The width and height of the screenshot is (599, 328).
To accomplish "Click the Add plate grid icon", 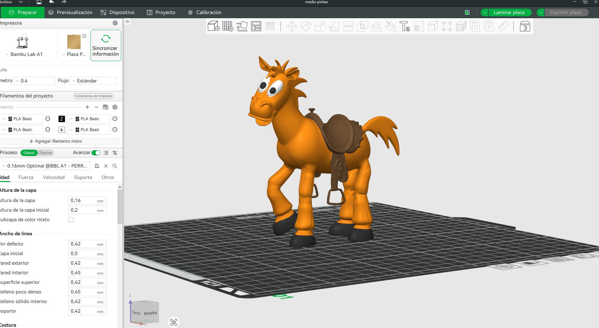I will [228, 26].
